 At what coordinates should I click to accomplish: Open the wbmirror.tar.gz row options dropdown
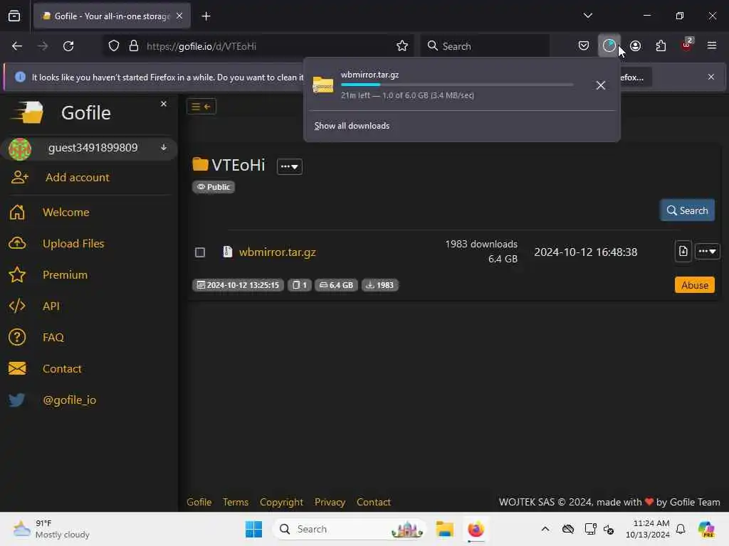tap(707, 252)
